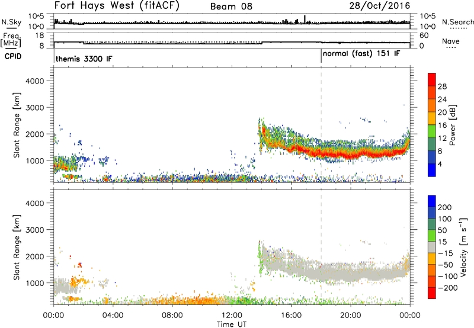Click the date '28/Oct/2016'
474x328 pixels.
pyautogui.click(x=380, y=6)
